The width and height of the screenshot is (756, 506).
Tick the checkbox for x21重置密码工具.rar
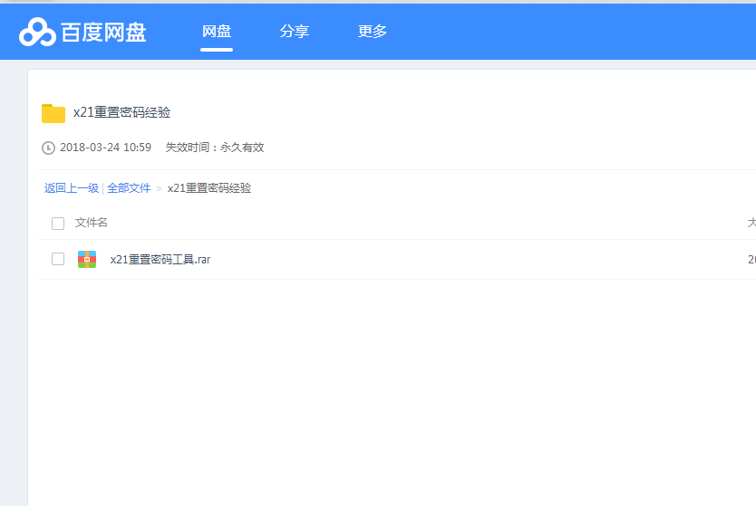pos(58,259)
